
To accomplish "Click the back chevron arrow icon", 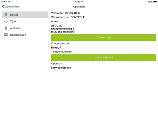I will point(3,7).
